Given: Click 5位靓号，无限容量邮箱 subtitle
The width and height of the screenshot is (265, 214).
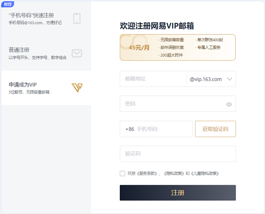Looking at the screenshot, I should pos(29,92).
